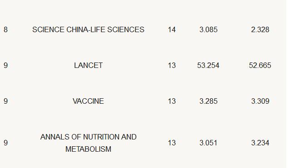This screenshot has width=288, height=168.
Task: Click the value 3.085
Action: [209, 29]
